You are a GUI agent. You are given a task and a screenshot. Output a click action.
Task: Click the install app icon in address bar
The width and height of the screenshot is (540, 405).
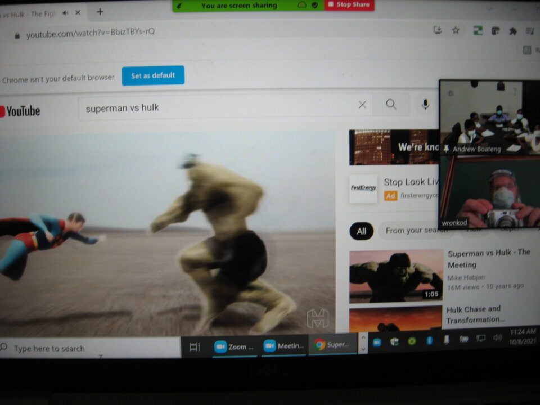[x=438, y=30]
